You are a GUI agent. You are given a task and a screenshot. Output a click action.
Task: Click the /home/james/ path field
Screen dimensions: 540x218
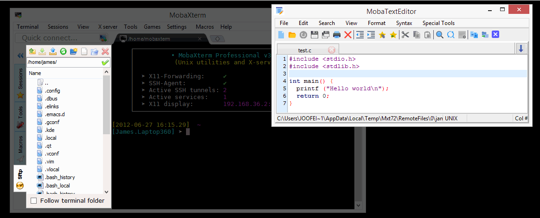pos(63,62)
